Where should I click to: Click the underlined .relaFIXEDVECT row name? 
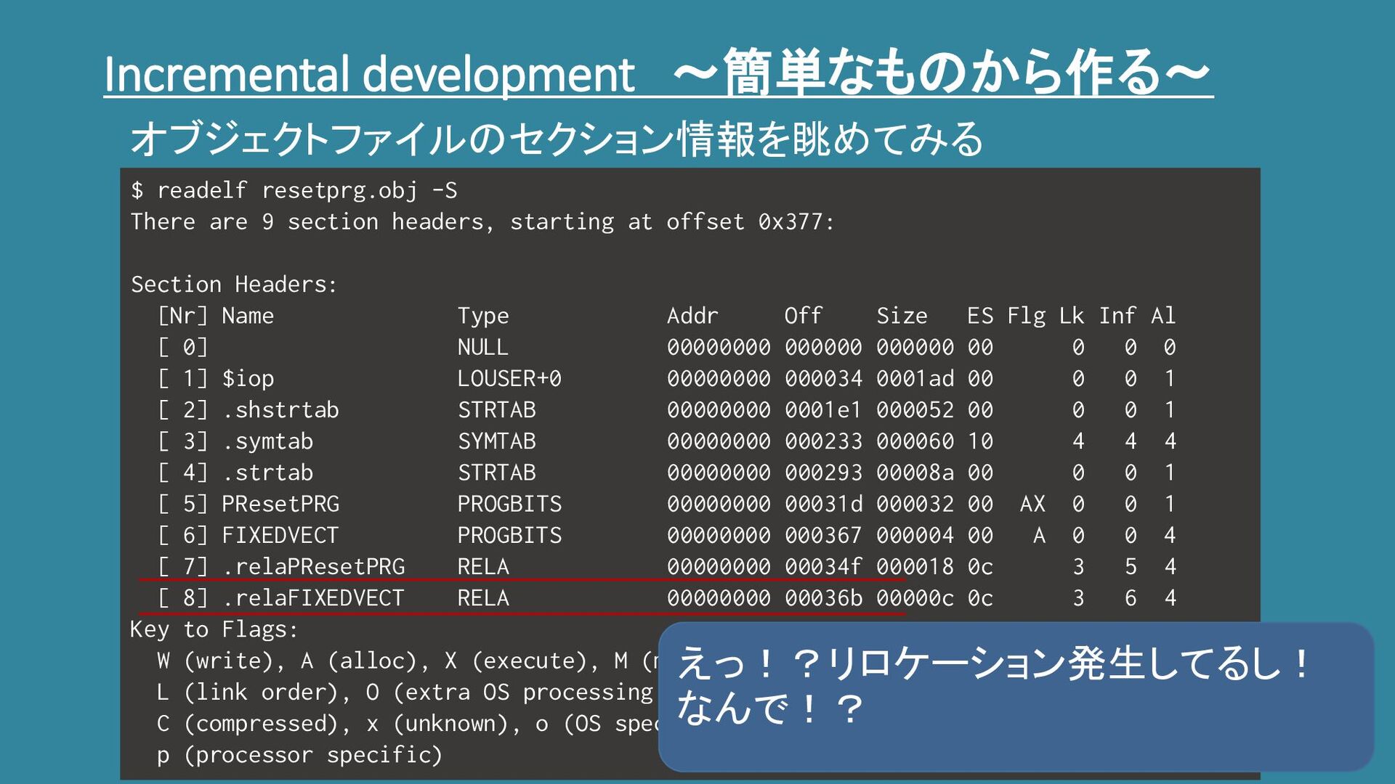click(x=313, y=598)
